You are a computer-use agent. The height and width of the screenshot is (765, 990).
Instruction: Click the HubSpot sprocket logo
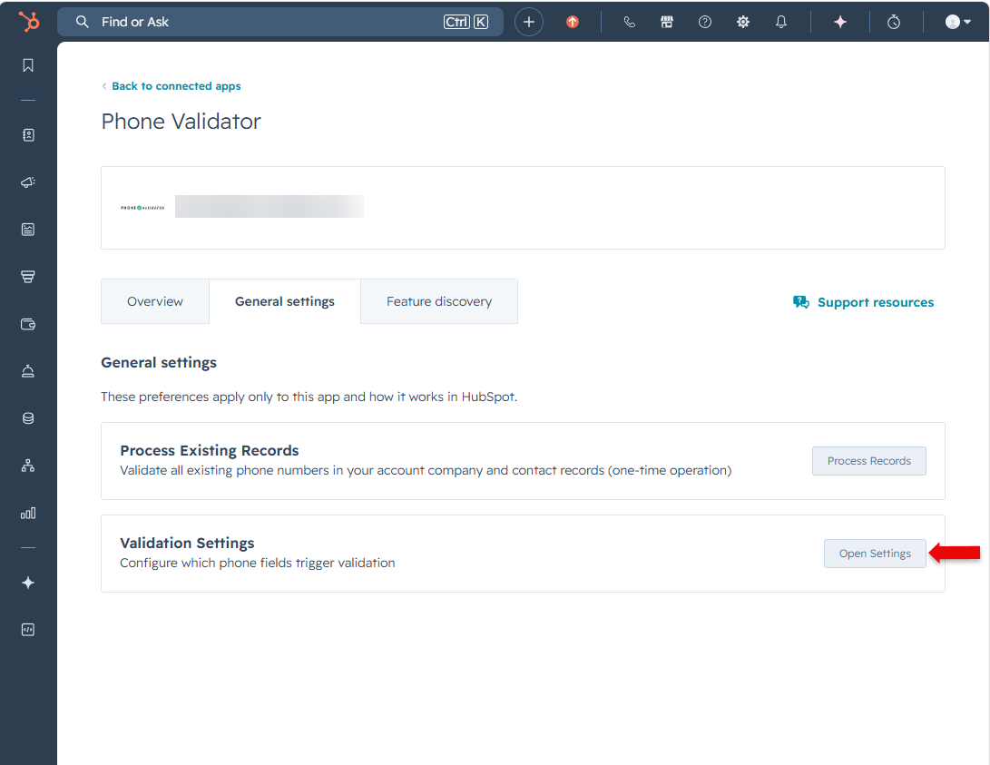pos(29,22)
